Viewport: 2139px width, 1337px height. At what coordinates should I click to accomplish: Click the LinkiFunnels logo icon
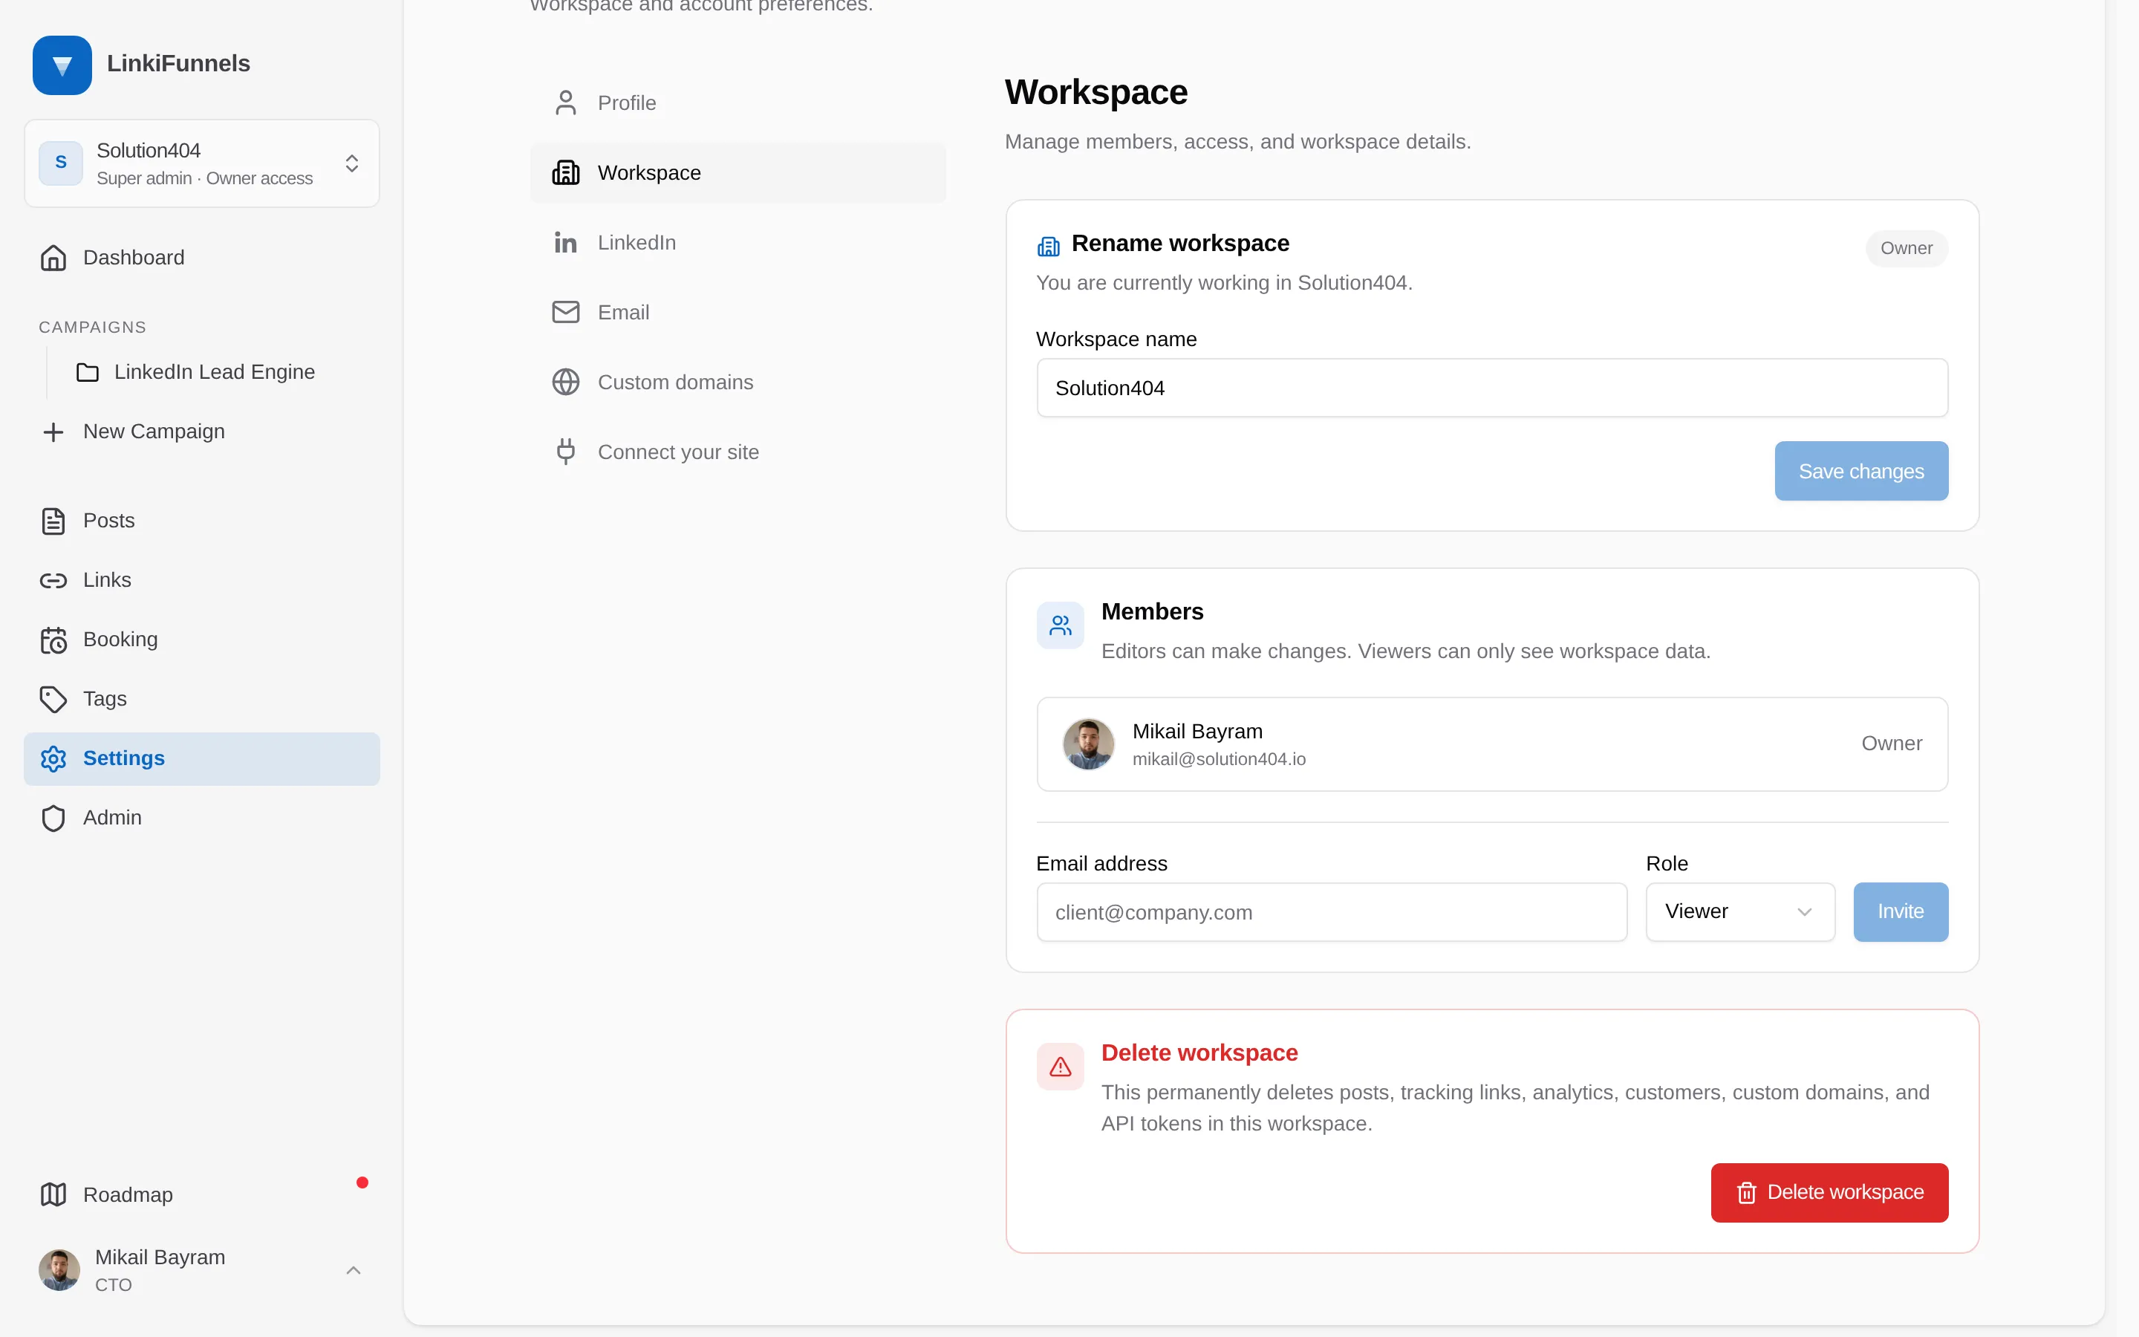click(62, 65)
